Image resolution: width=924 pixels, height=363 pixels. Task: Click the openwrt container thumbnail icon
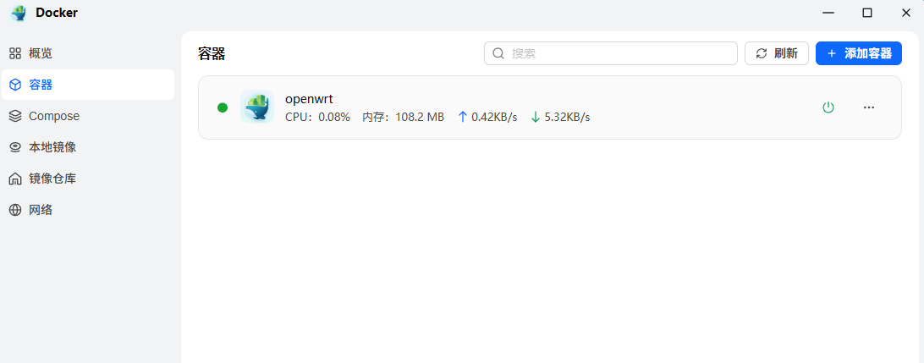[256, 107]
